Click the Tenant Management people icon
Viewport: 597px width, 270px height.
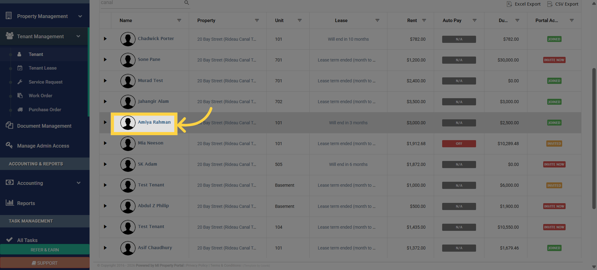coord(10,36)
